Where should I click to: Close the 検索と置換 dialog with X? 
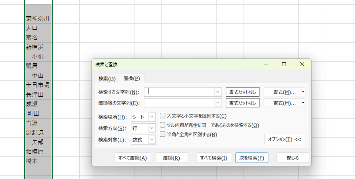point(302,64)
